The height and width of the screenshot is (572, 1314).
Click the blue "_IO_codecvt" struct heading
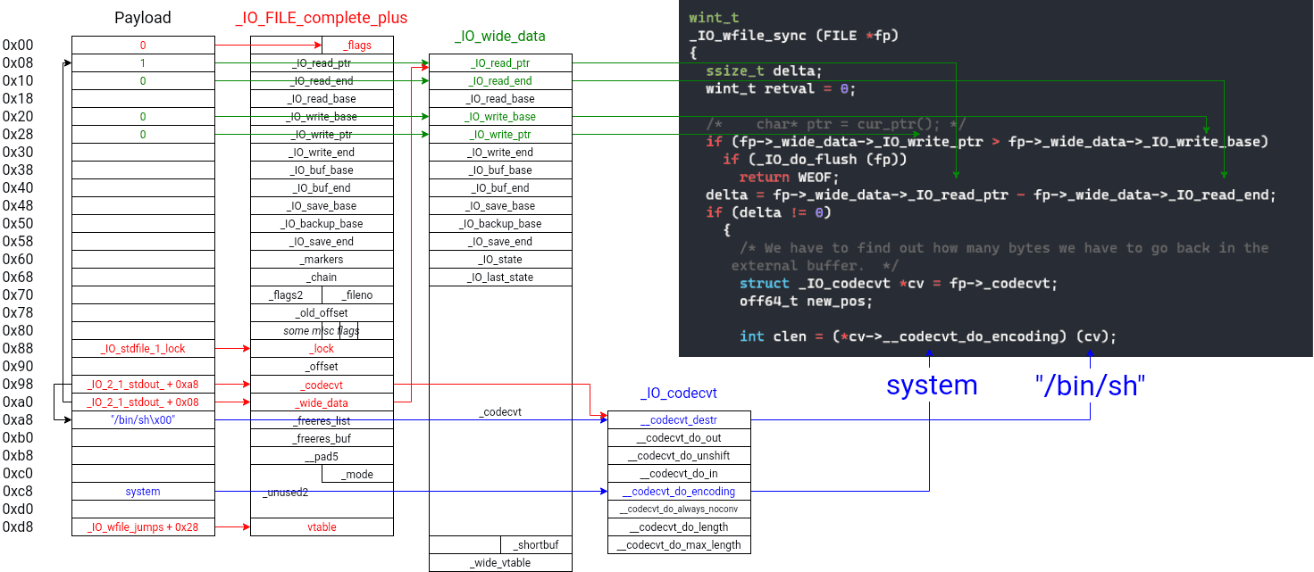click(x=679, y=394)
